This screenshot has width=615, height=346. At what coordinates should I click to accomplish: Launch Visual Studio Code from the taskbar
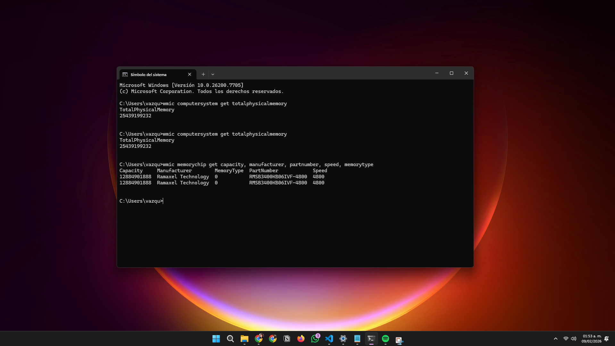click(x=329, y=339)
